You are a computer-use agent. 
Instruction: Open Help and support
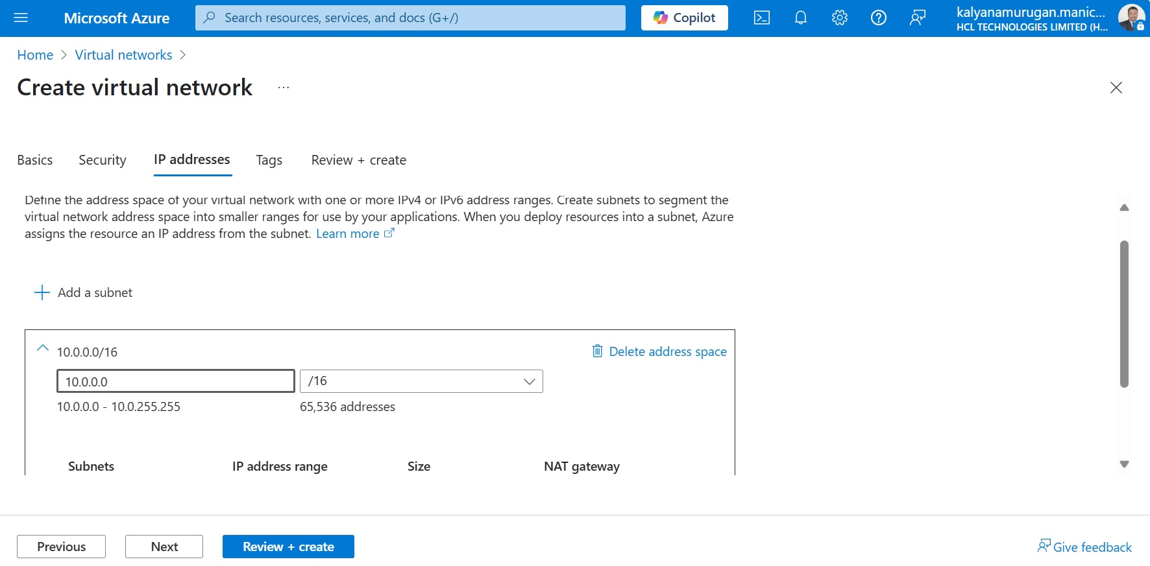[x=879, y=18]
